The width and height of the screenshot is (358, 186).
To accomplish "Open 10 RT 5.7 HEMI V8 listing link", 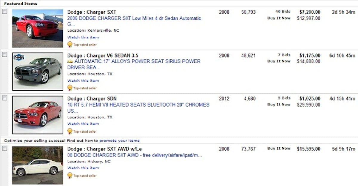I will point(138,105).
